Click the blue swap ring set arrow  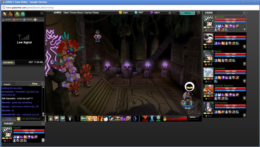coord(135,119)
